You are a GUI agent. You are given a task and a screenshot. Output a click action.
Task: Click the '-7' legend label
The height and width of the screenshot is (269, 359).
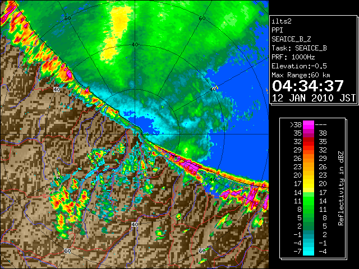point(297,251)
